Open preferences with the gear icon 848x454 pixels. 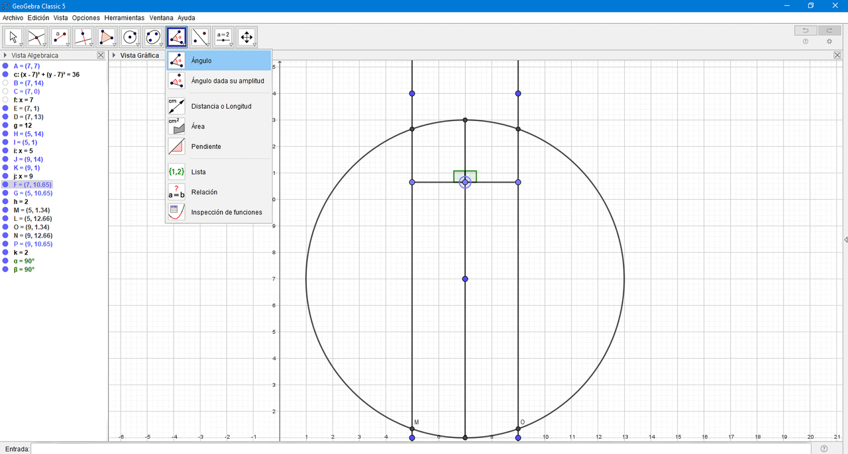[829, 41]
